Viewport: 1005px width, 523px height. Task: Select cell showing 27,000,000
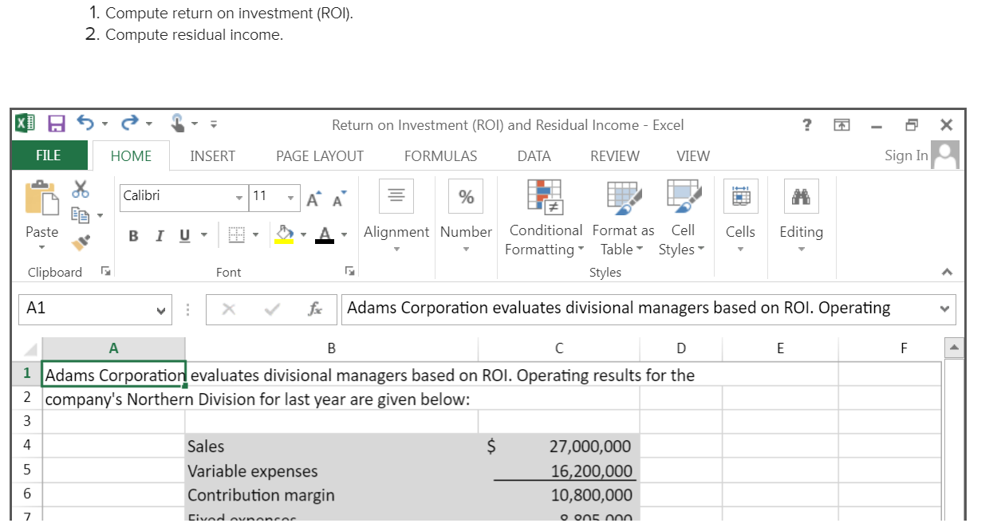[559, 446]
